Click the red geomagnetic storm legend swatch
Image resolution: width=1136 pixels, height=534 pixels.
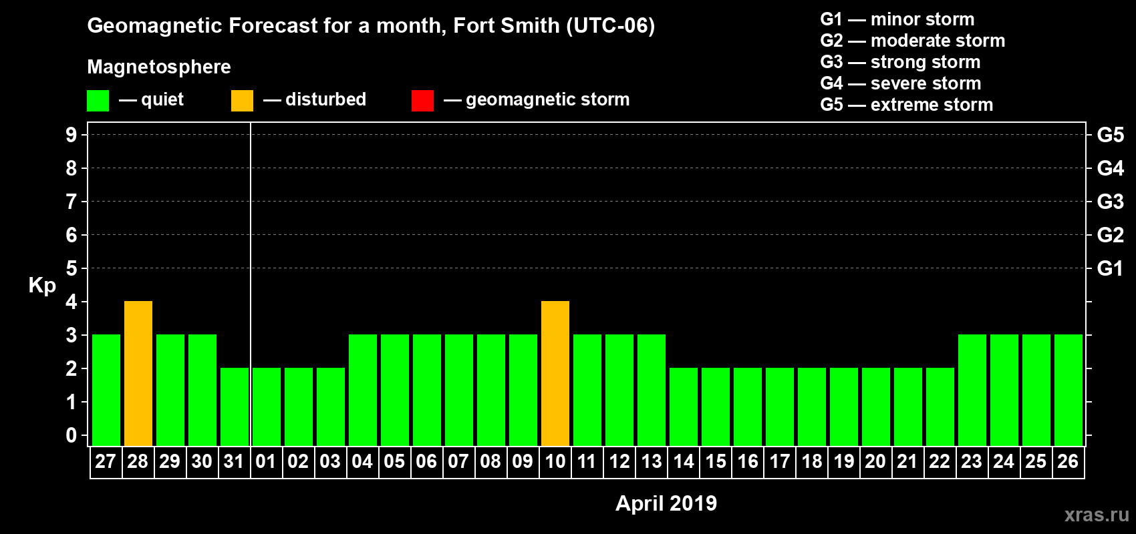click(422, 101)
